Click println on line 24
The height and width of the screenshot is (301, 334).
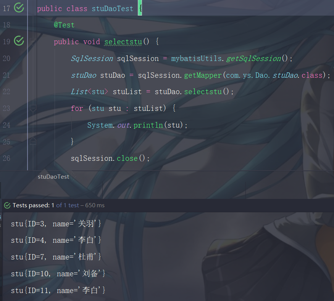pos(148,125)
